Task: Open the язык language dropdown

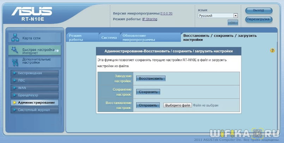Action: (218, 16)
